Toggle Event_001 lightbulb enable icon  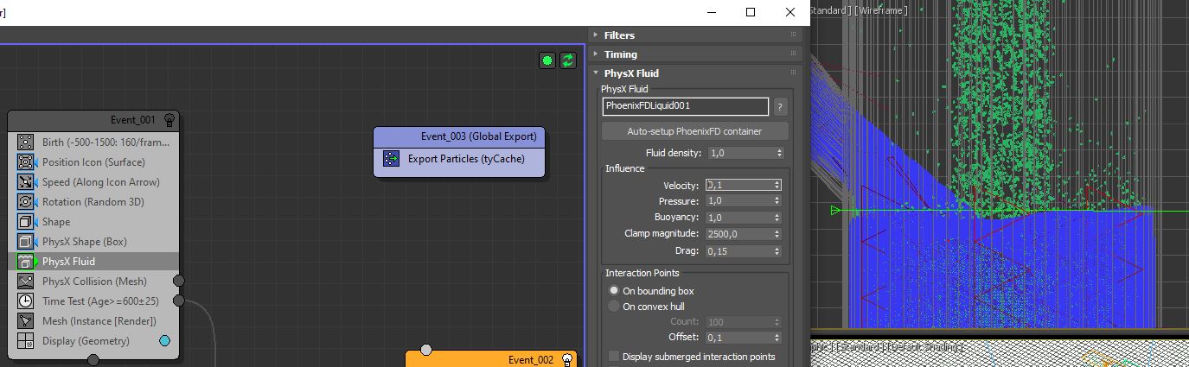[169, 119]
